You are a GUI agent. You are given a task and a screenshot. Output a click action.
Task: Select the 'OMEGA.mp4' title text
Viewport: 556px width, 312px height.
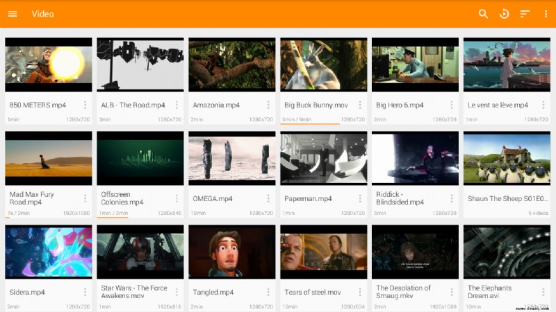(x=213, y=198)
